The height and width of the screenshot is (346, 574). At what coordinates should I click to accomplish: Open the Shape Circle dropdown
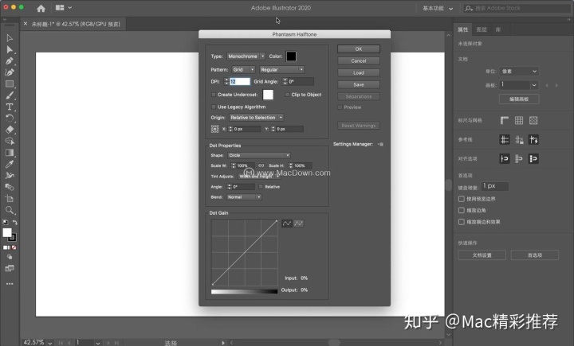click(259, 155)
